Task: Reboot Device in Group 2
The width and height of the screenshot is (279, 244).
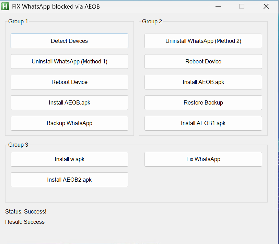Action: (x=203, y=61)
